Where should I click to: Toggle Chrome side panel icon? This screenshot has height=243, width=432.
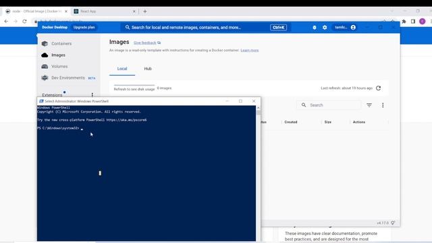413,21
